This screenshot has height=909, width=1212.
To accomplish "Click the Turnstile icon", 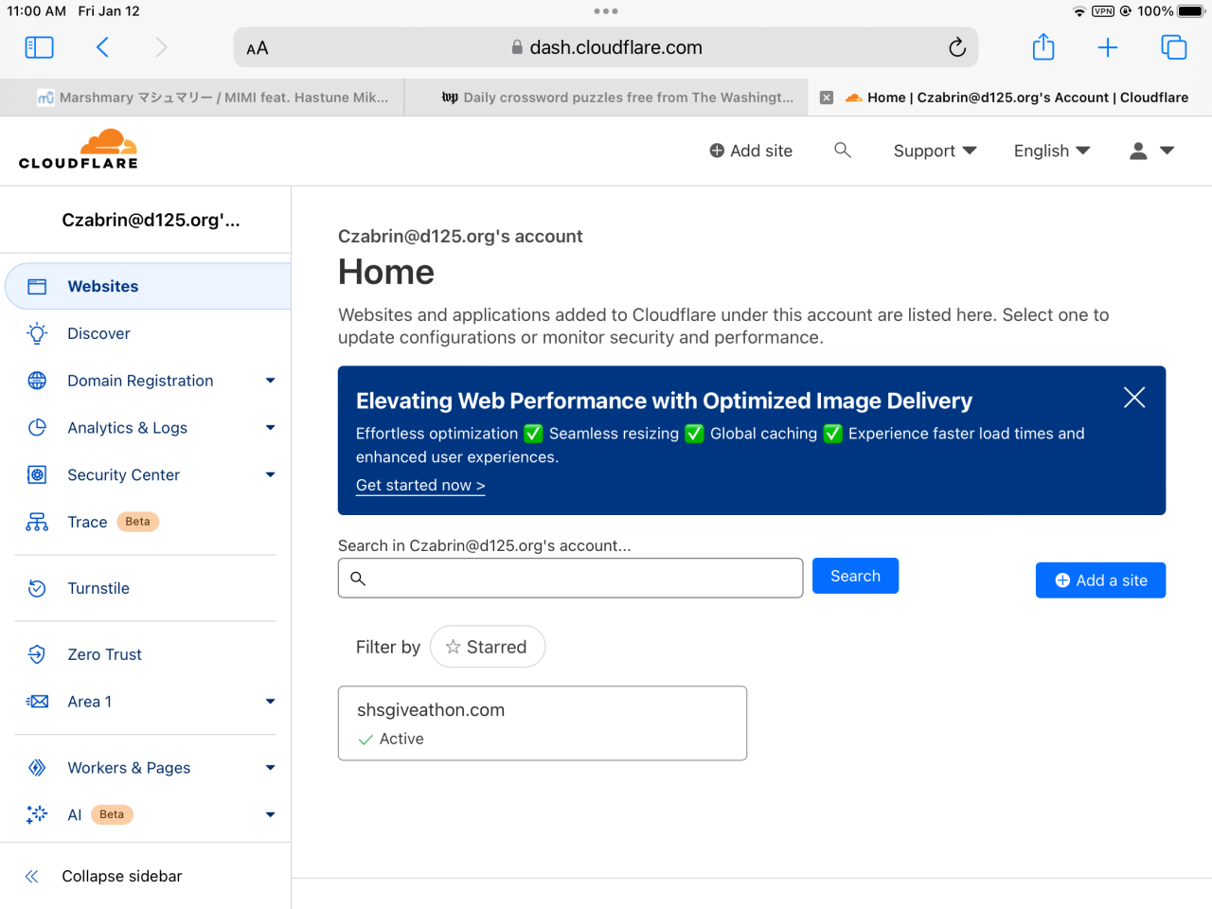I will tap(37, 588).
